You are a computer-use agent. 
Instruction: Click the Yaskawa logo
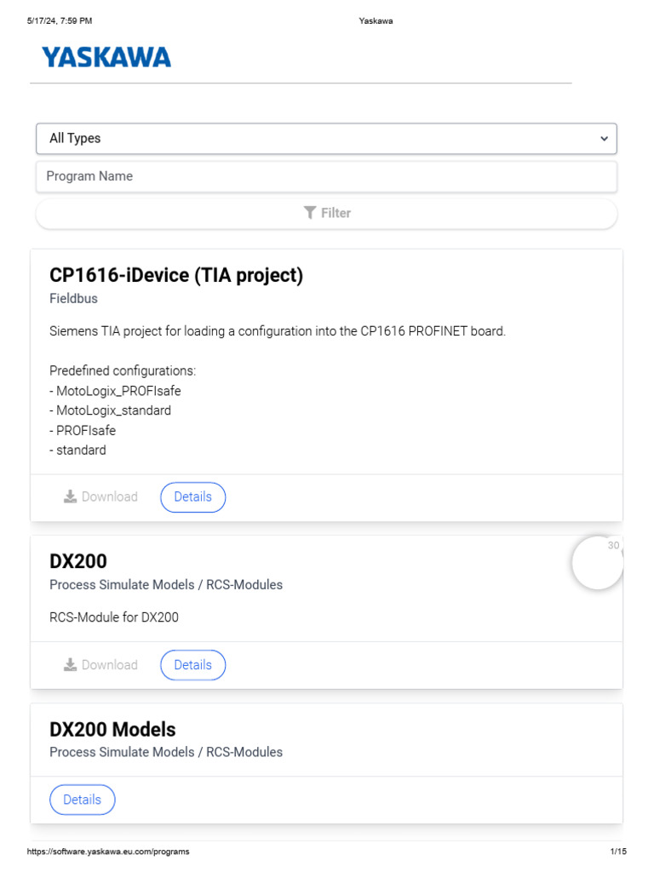[x=106, y=57]
